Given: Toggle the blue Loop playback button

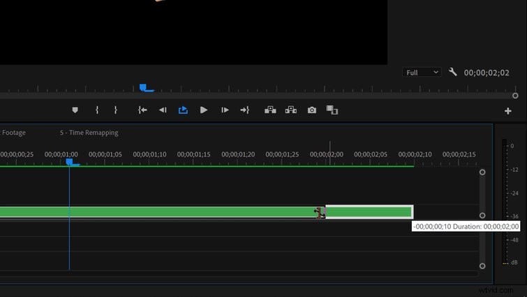Looking at the screenshot, I should (x=183, y=110).
